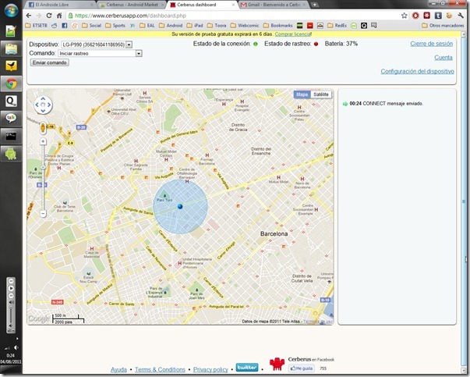The width and height of the screenshot is (470, 377).
Task: Open the Ayuda link in footer
Action: pyautogui.click(x=118, y=369)
